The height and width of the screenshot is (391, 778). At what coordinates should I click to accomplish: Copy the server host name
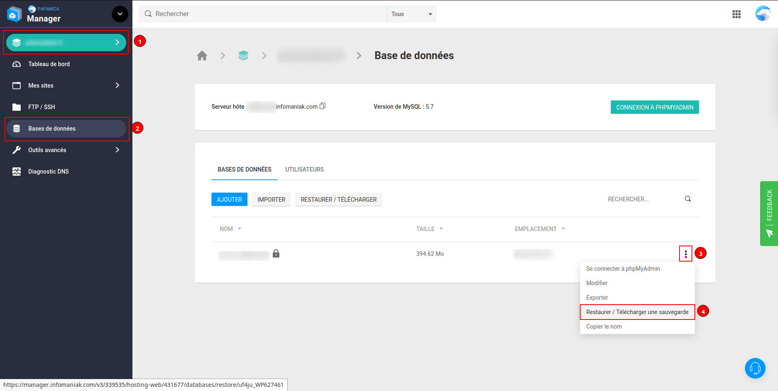tap(323, 106)
